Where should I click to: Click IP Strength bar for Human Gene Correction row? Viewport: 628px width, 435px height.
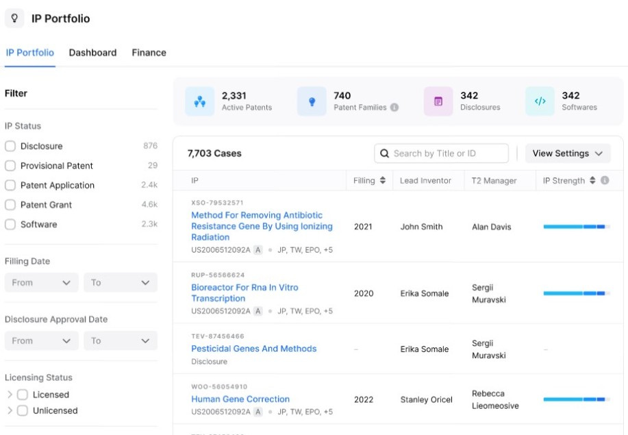[x=577, y=399]
